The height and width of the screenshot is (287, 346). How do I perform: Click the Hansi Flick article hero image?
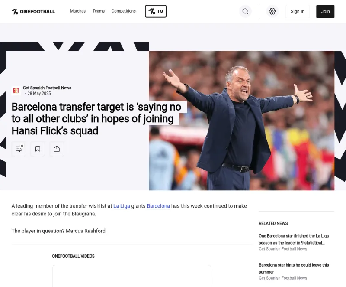coord(242,121)
